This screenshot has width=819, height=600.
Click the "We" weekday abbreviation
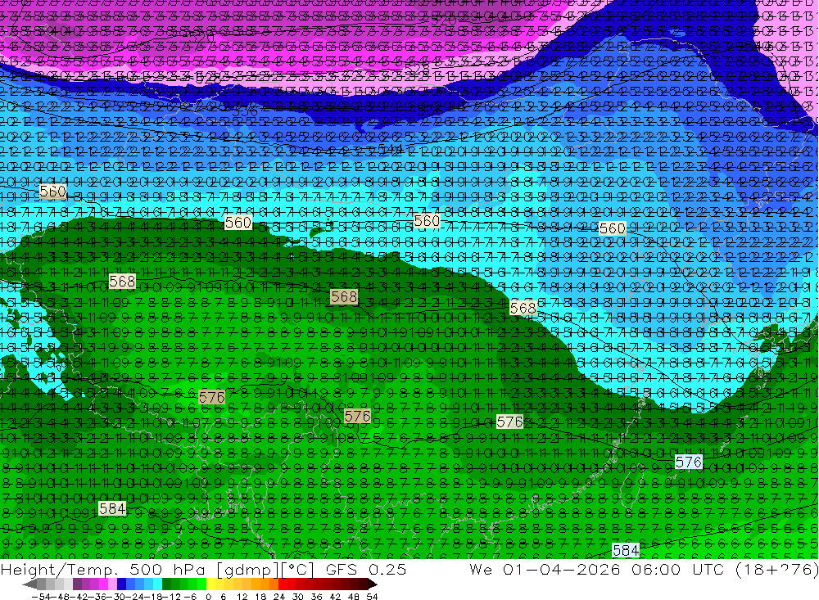coord(481,569)
